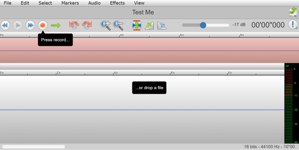
Task: Open the Audio menu
Action: pyautogui.click(x=94, y=3)
